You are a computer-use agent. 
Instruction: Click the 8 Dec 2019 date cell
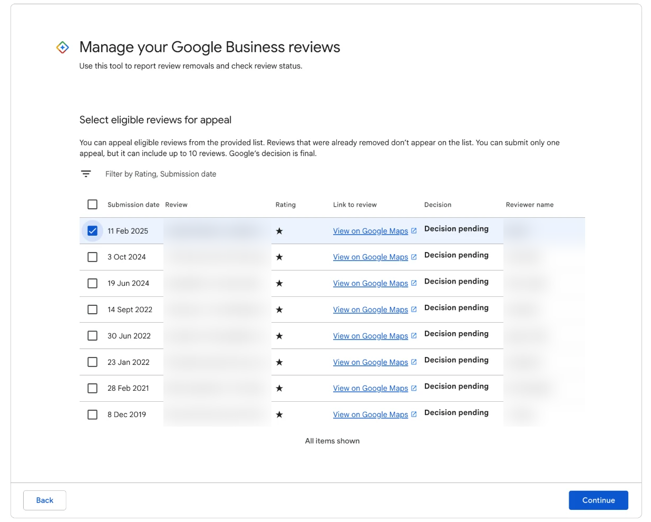pyautogui.click(x=127, y=414)
